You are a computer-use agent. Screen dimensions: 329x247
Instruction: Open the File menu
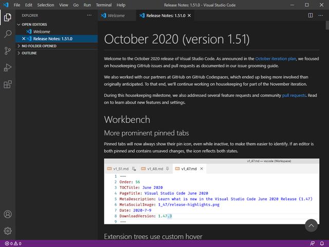[17, 5]
